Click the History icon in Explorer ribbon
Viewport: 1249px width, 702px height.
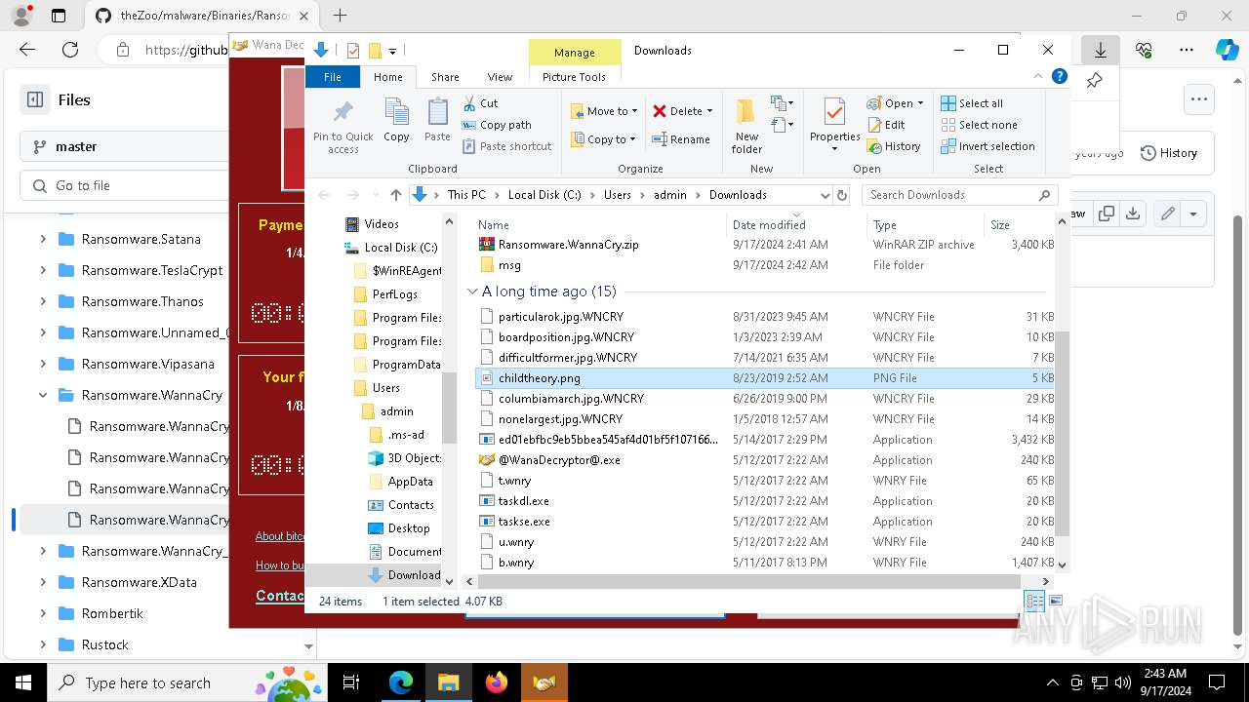tap(874, 146)
